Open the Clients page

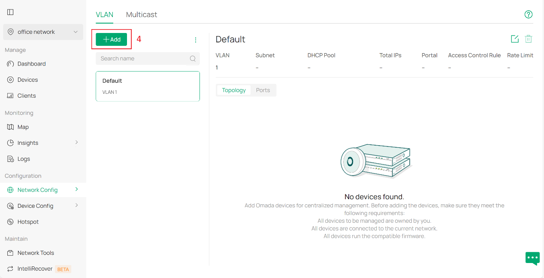pos(27,95)
